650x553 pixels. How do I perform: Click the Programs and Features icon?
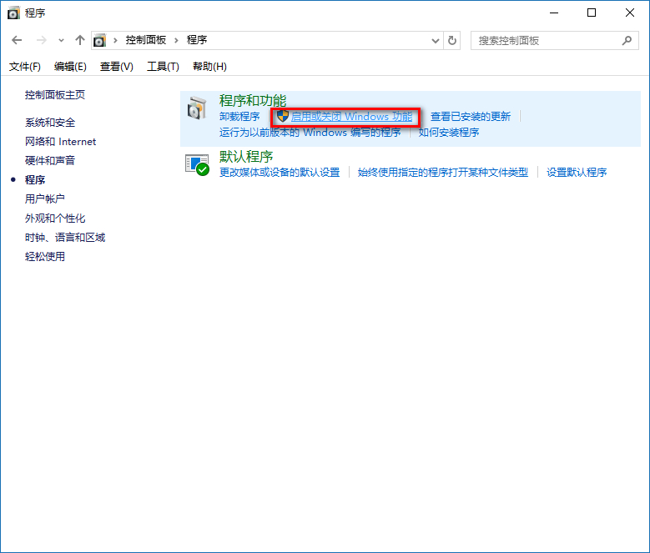pos(197,108)
